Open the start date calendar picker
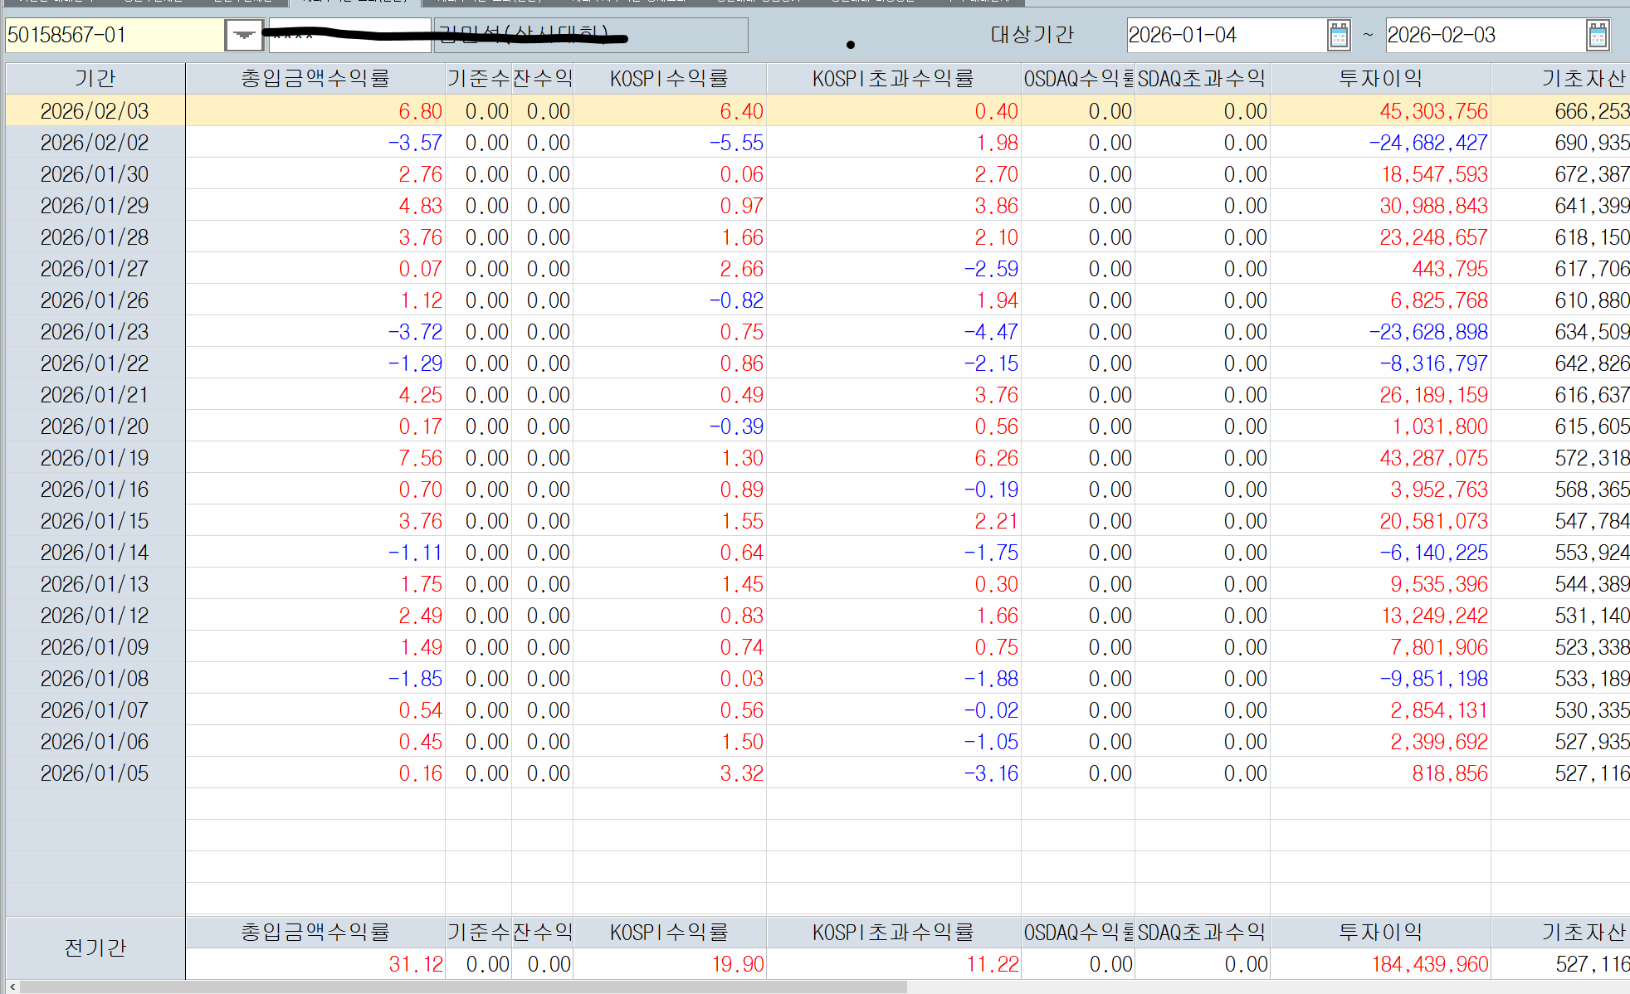The width and height of the screenshot is (1630, 994). click(x=1339, y=35)
